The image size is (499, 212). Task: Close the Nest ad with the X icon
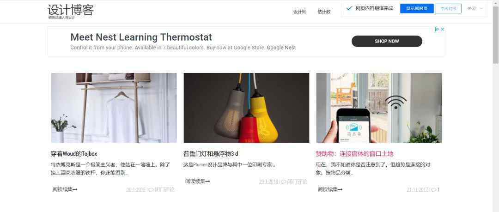[x=442, y=29]
